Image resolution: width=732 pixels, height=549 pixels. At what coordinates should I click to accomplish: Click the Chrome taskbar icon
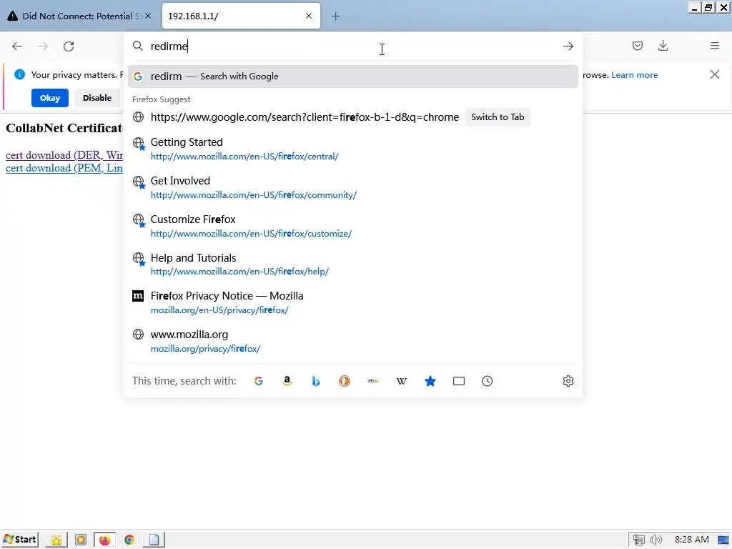[x=129, y=540]
